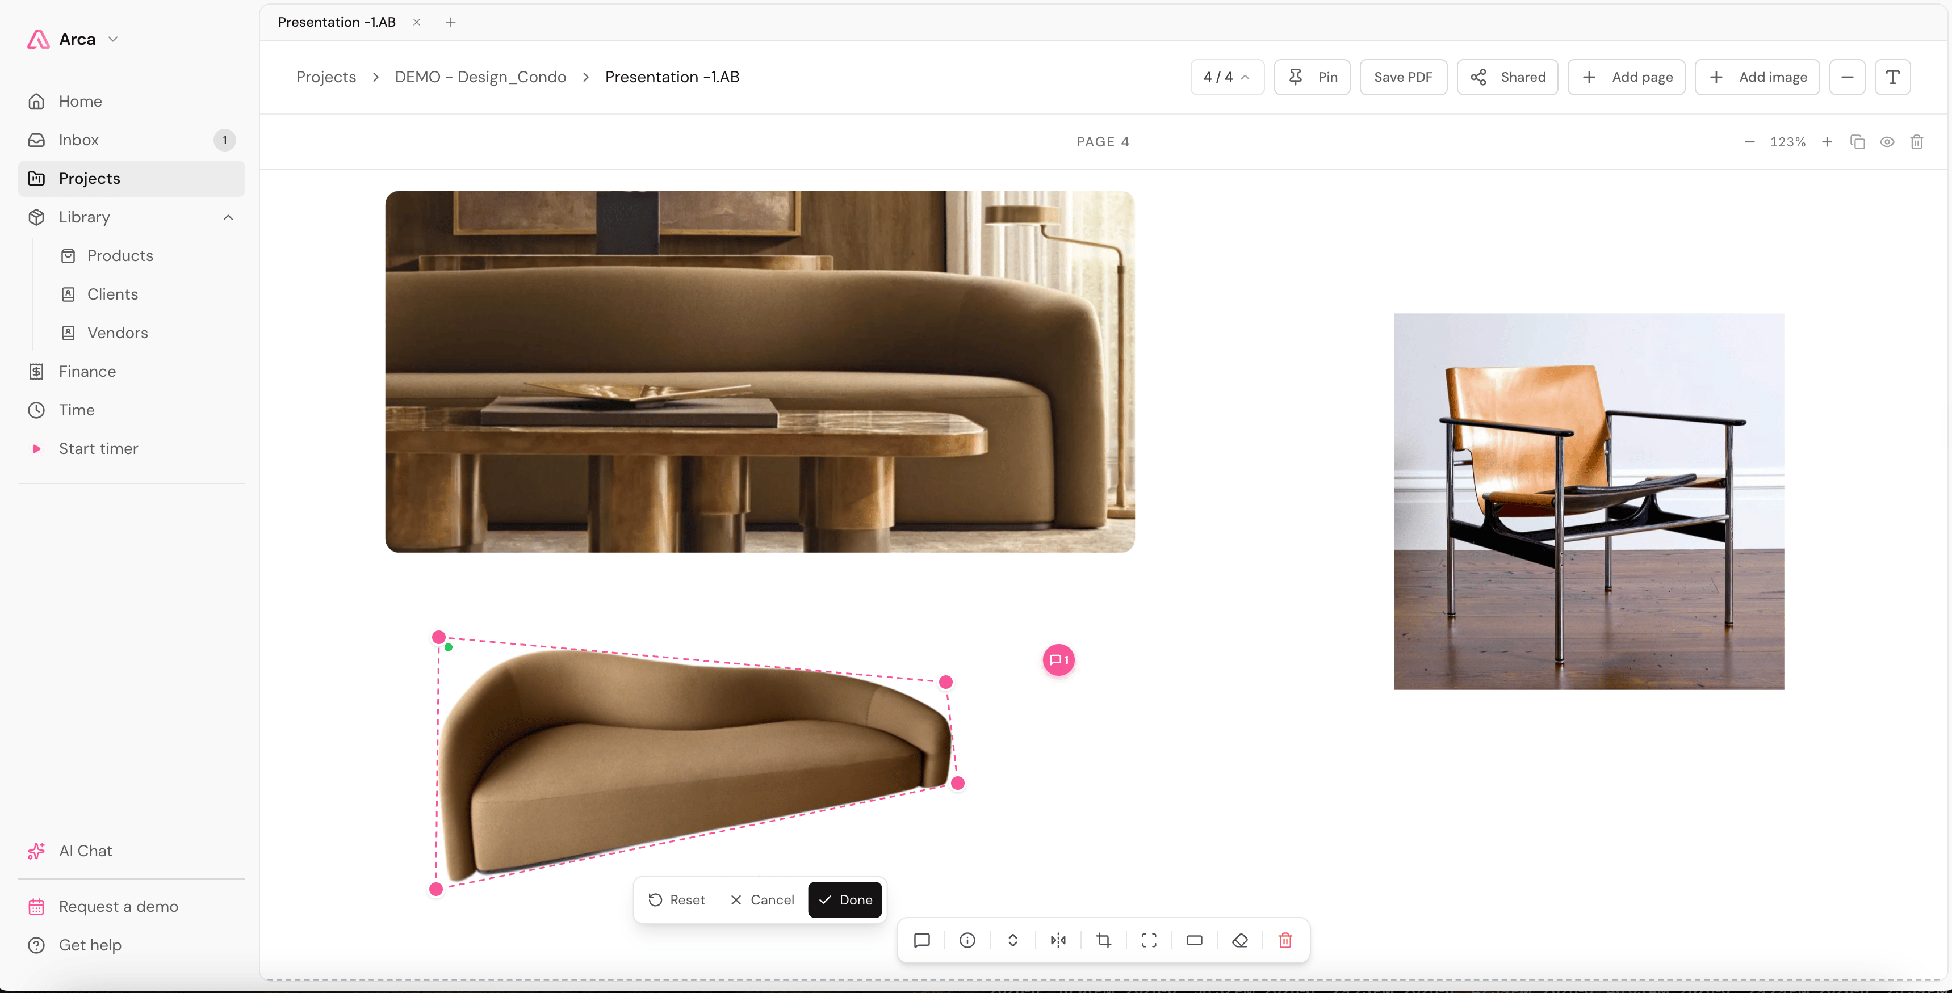Viewport: 1952px width, 993px height.
Task: Click Reset in perspective toolbar
Action: [677, 900]
